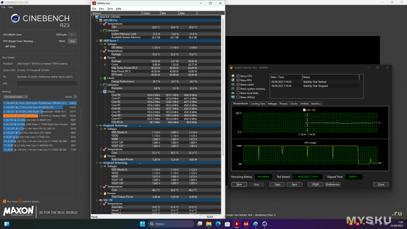Click the DESKTOP computer icon in HWMonitor tree

[x=97, y=17]
